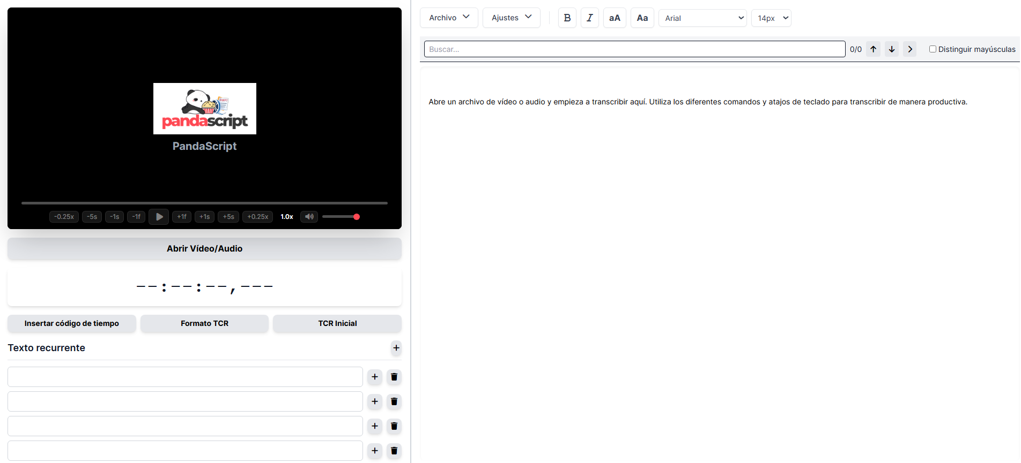Open the Ajustes menu

(511, 18)
